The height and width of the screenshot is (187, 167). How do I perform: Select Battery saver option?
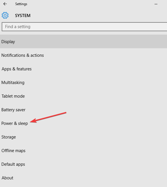point(83,110)
